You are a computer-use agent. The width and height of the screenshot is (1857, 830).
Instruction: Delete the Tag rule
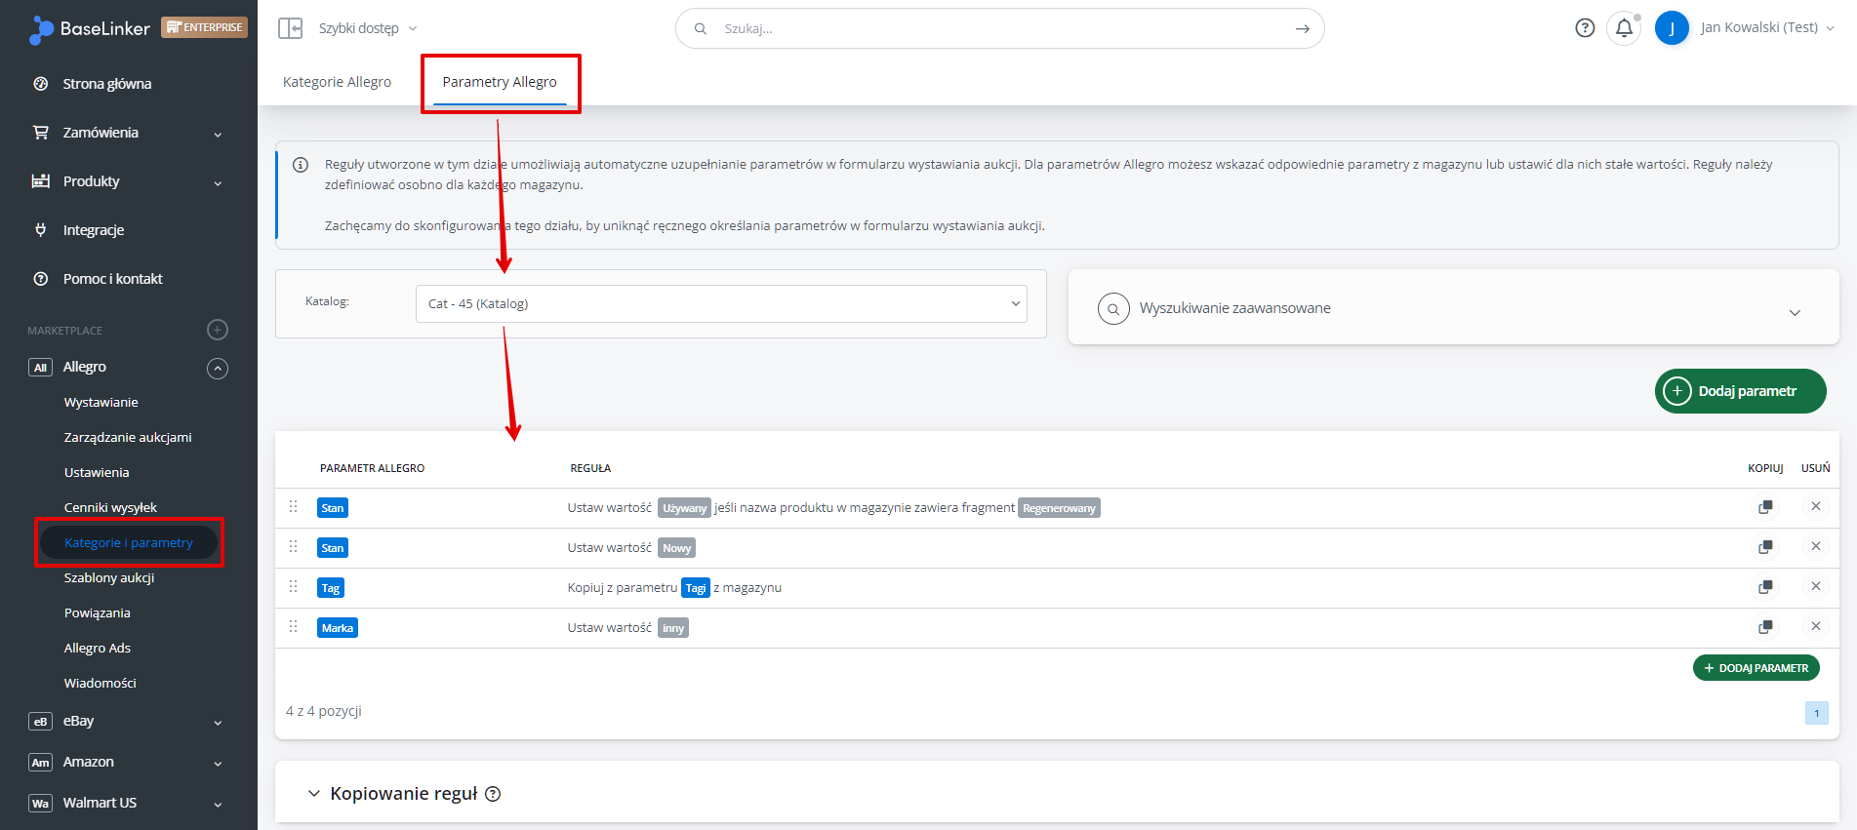tap(1816, 586)
